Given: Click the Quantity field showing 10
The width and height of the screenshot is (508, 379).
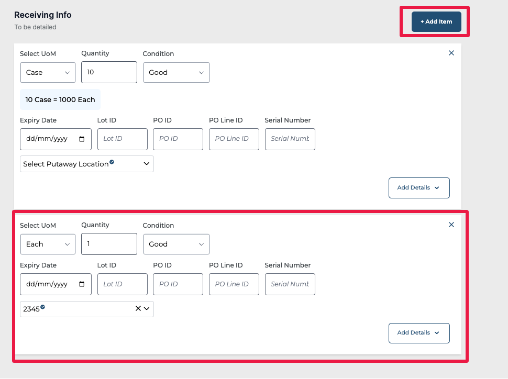Looking at the screenshot, I should (109, 72).
